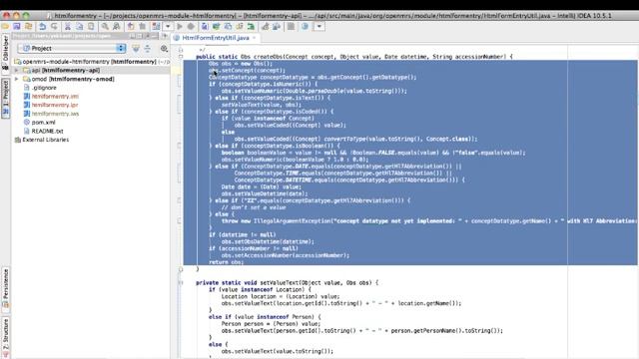
Task: Click the "// don't set a value" comment
Action: 254,207
